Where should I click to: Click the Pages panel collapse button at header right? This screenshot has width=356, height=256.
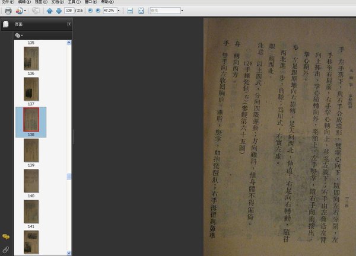point(69,24)
